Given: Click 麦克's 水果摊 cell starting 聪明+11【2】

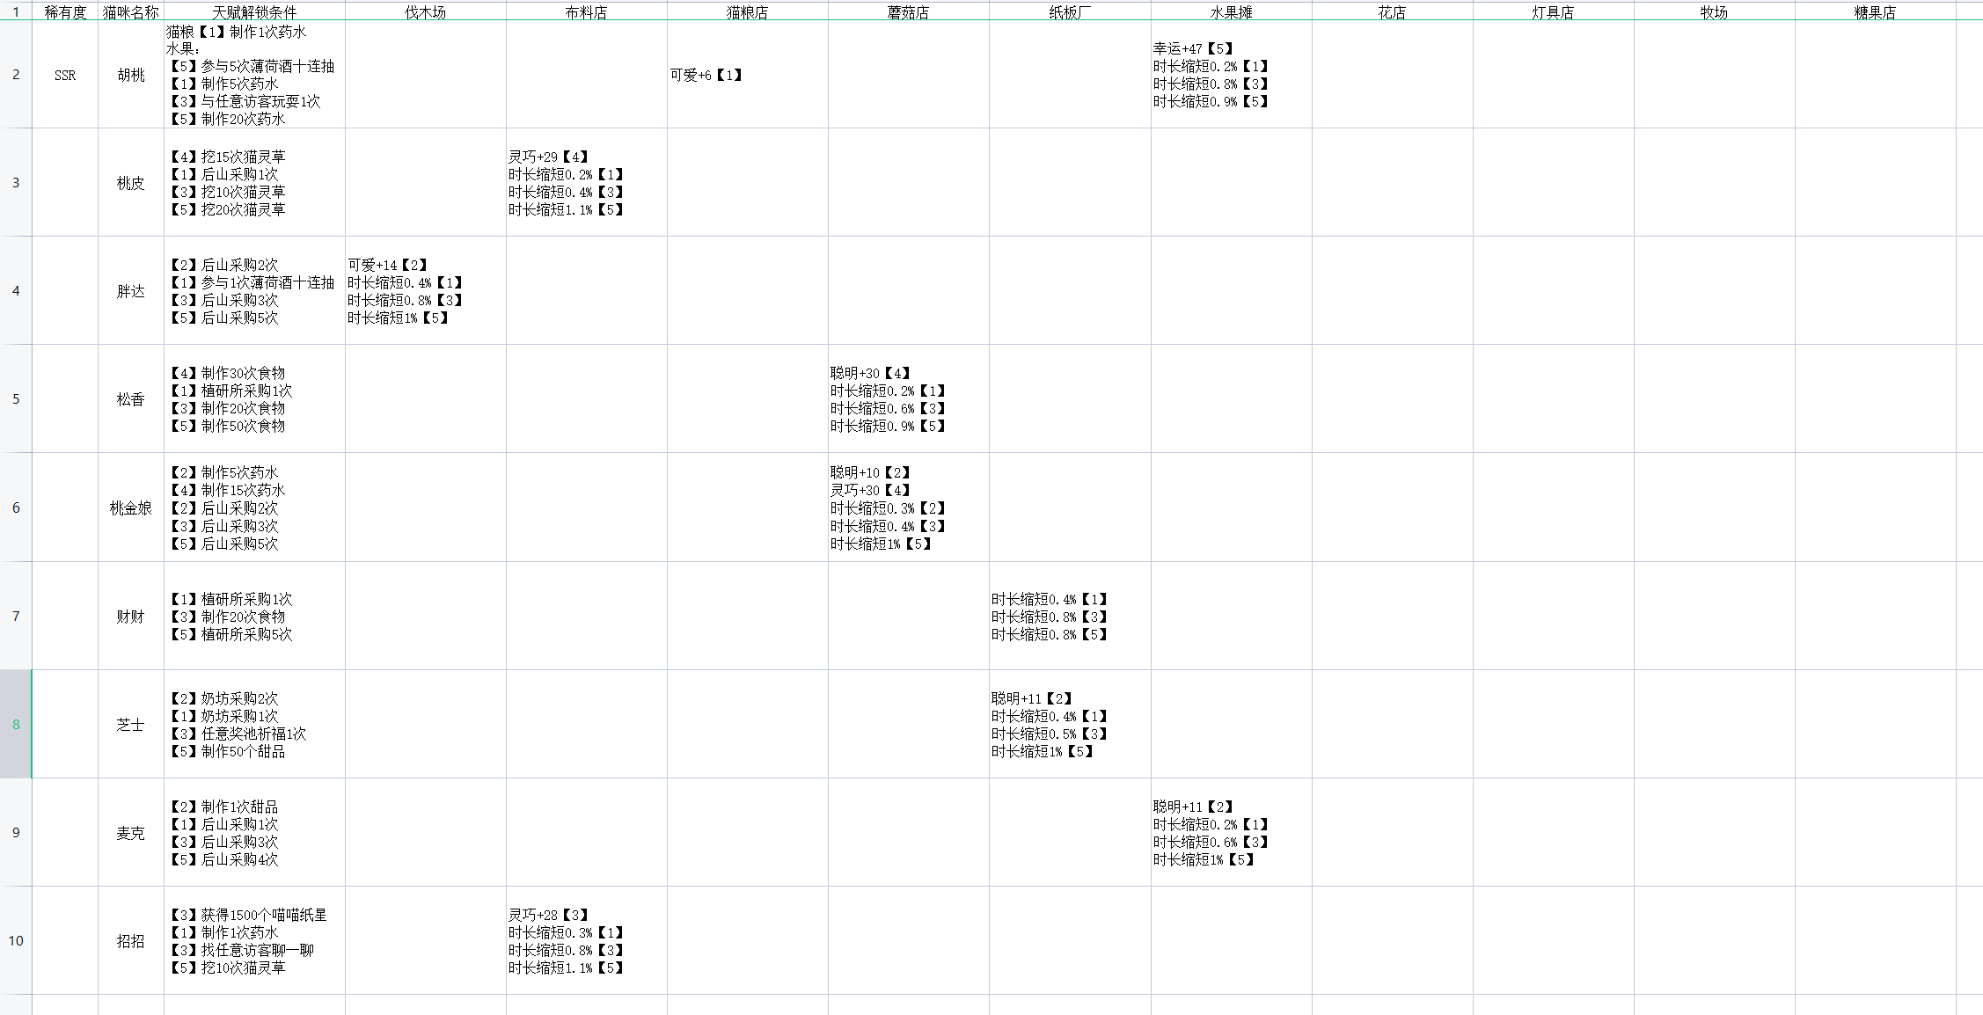Looking at the screenshot, I should tap(1232, 833).
